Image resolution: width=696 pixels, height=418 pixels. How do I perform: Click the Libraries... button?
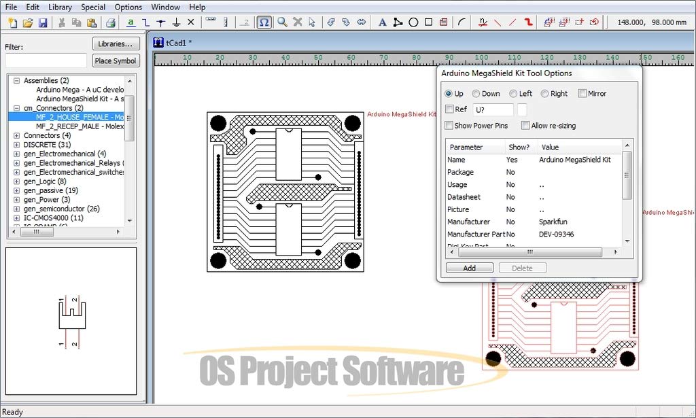point(116,43)
